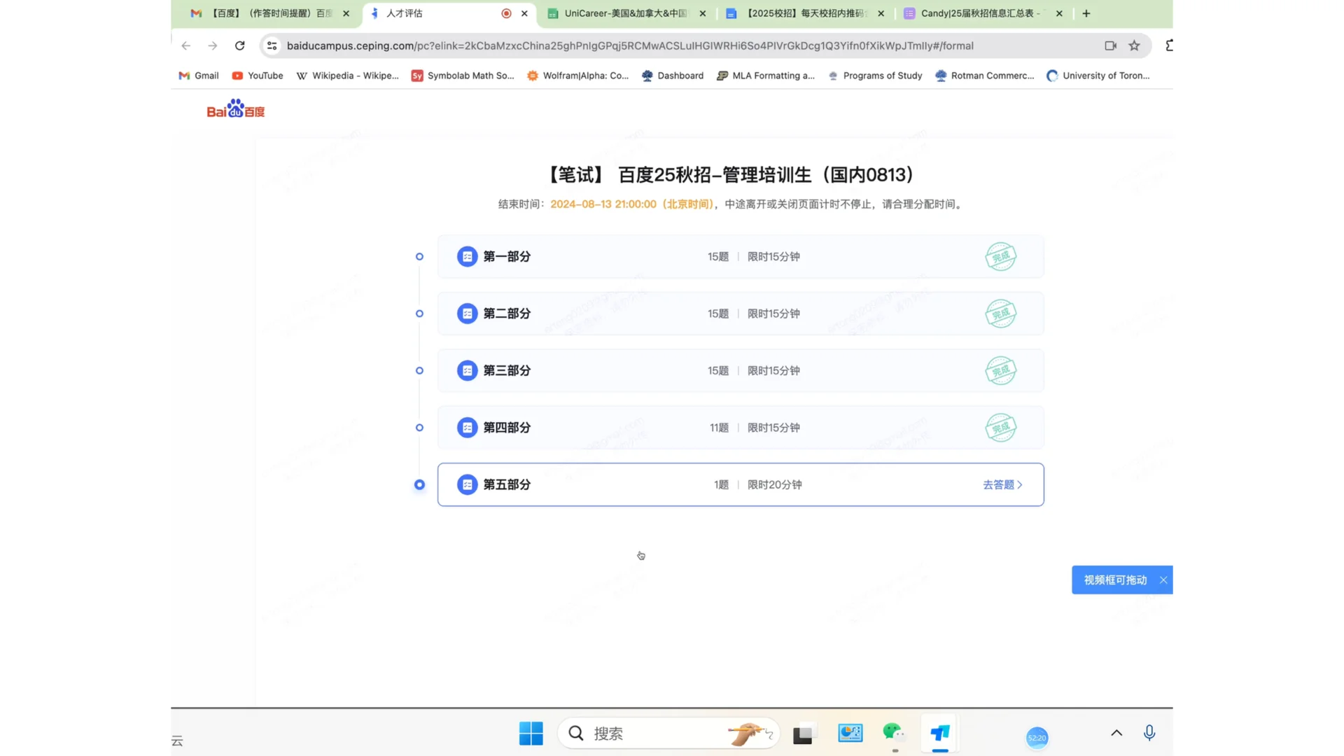Image resolution: width=1344 pixels, height=756 pixels.
Task: Click the blue 52:20 timer bubble
Action: click(x=1037, y=738)
